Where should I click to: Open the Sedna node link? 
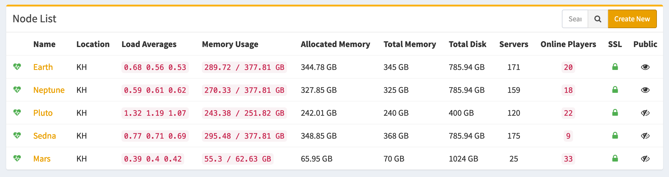pyautogui.click(x=44, y=136)
